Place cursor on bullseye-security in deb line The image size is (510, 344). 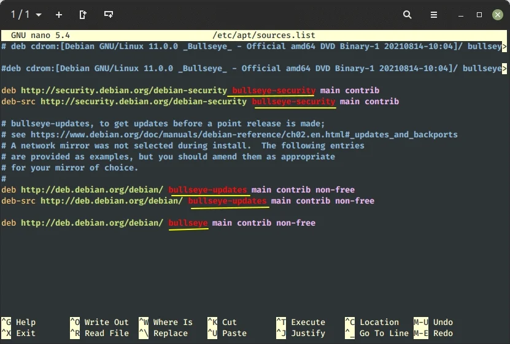click(x=274, y=90)
